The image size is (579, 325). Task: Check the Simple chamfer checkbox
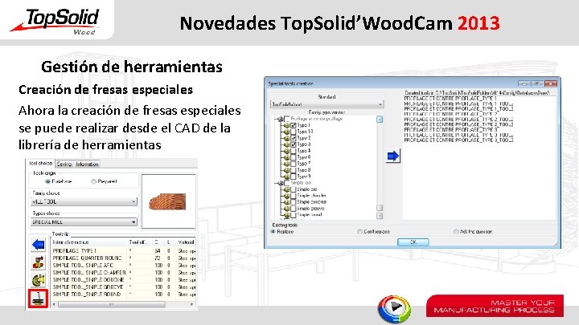click(294, 196)
